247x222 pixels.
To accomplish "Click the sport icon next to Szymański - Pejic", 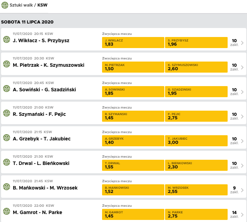I will coord(6,113).
